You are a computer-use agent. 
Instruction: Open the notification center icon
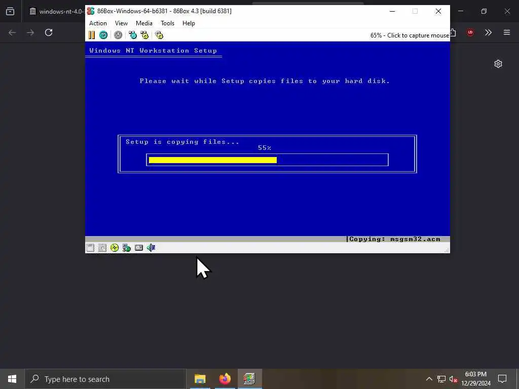point(502,379)
